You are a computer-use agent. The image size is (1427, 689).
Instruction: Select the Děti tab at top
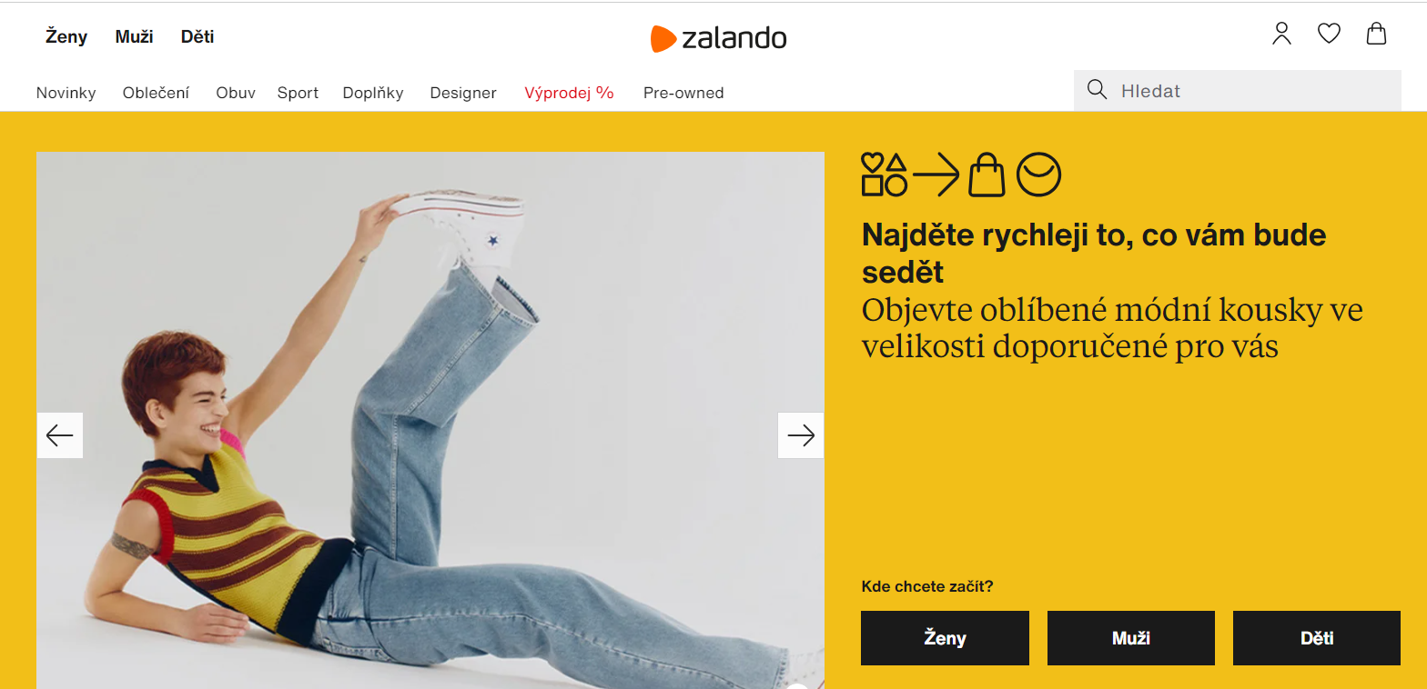197,37
